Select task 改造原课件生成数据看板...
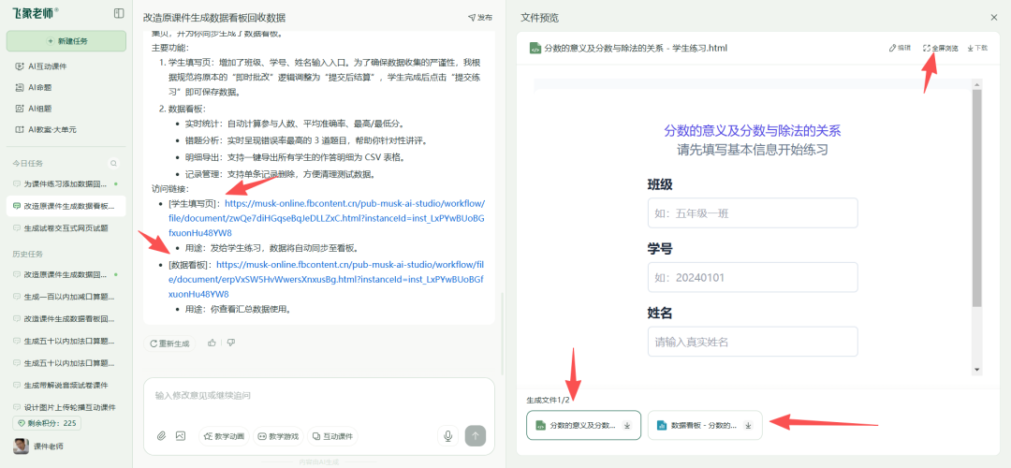Viewport: 1011px width, 468px height. click(x=66, y=206)
